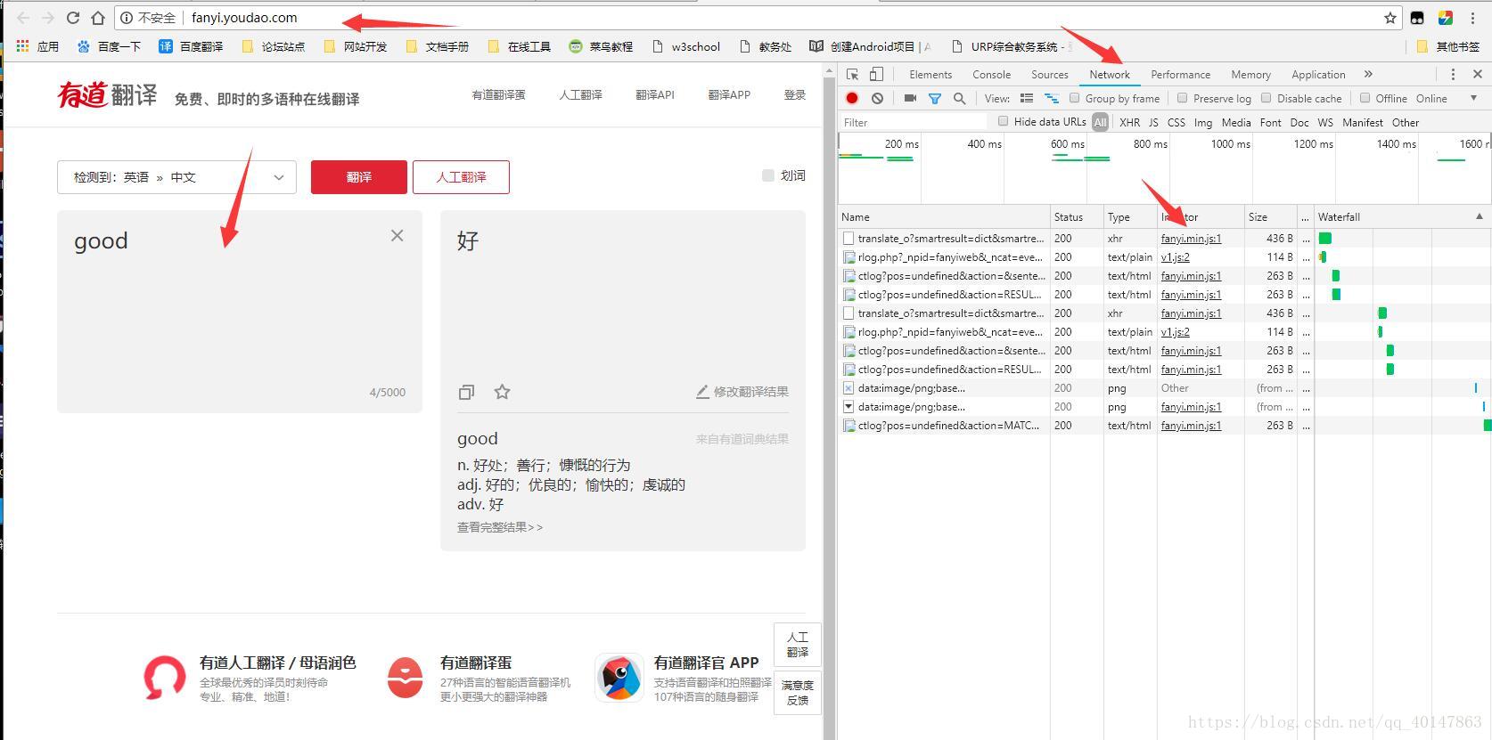Close the DevTools panel
The width and height of the screenshot is (1492, 740).
pyautogui.click(x=1477, y=75)
